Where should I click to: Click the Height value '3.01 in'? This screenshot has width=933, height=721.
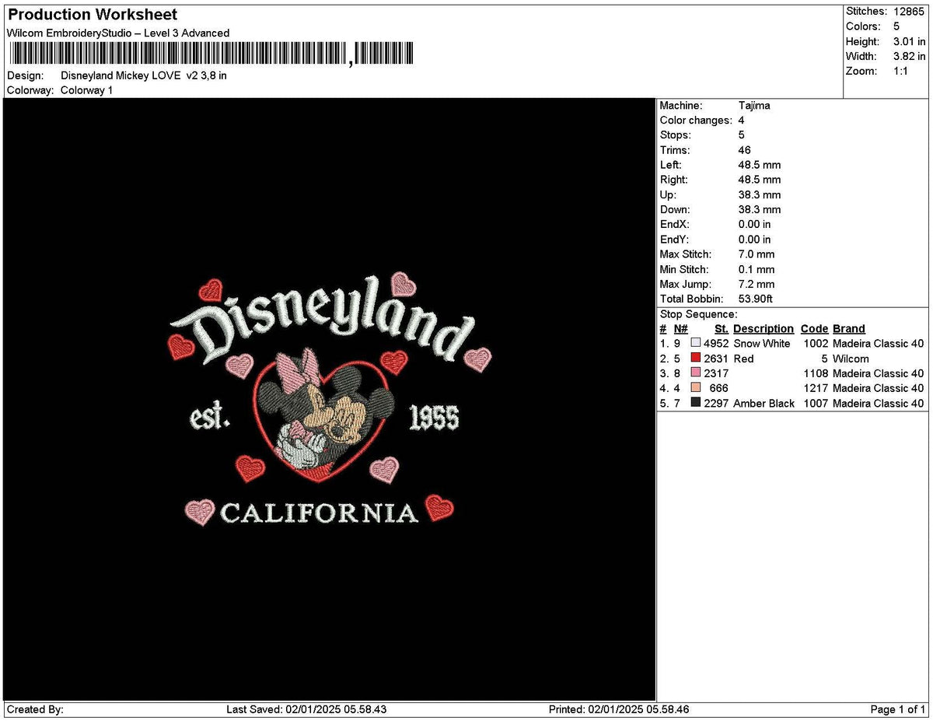910,41
